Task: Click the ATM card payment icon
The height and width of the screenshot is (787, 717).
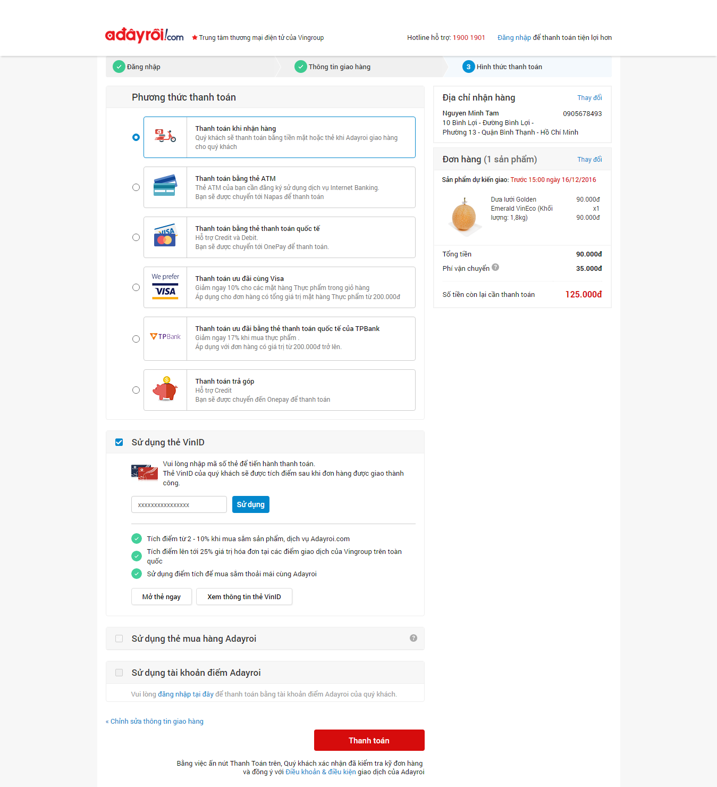Action: (165, 187)
